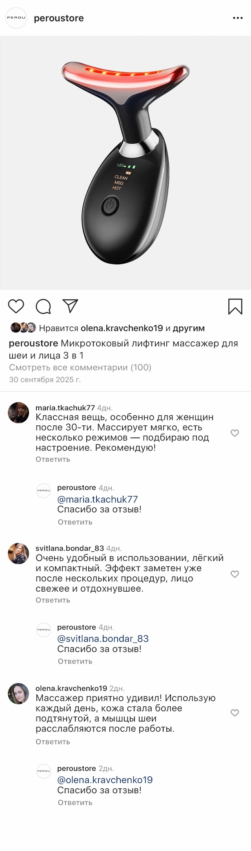Image resolution: width=251 pixels, height=851 pixels.
Task: Open Perou logo avatar in header
Action: (x=16, y=18)
